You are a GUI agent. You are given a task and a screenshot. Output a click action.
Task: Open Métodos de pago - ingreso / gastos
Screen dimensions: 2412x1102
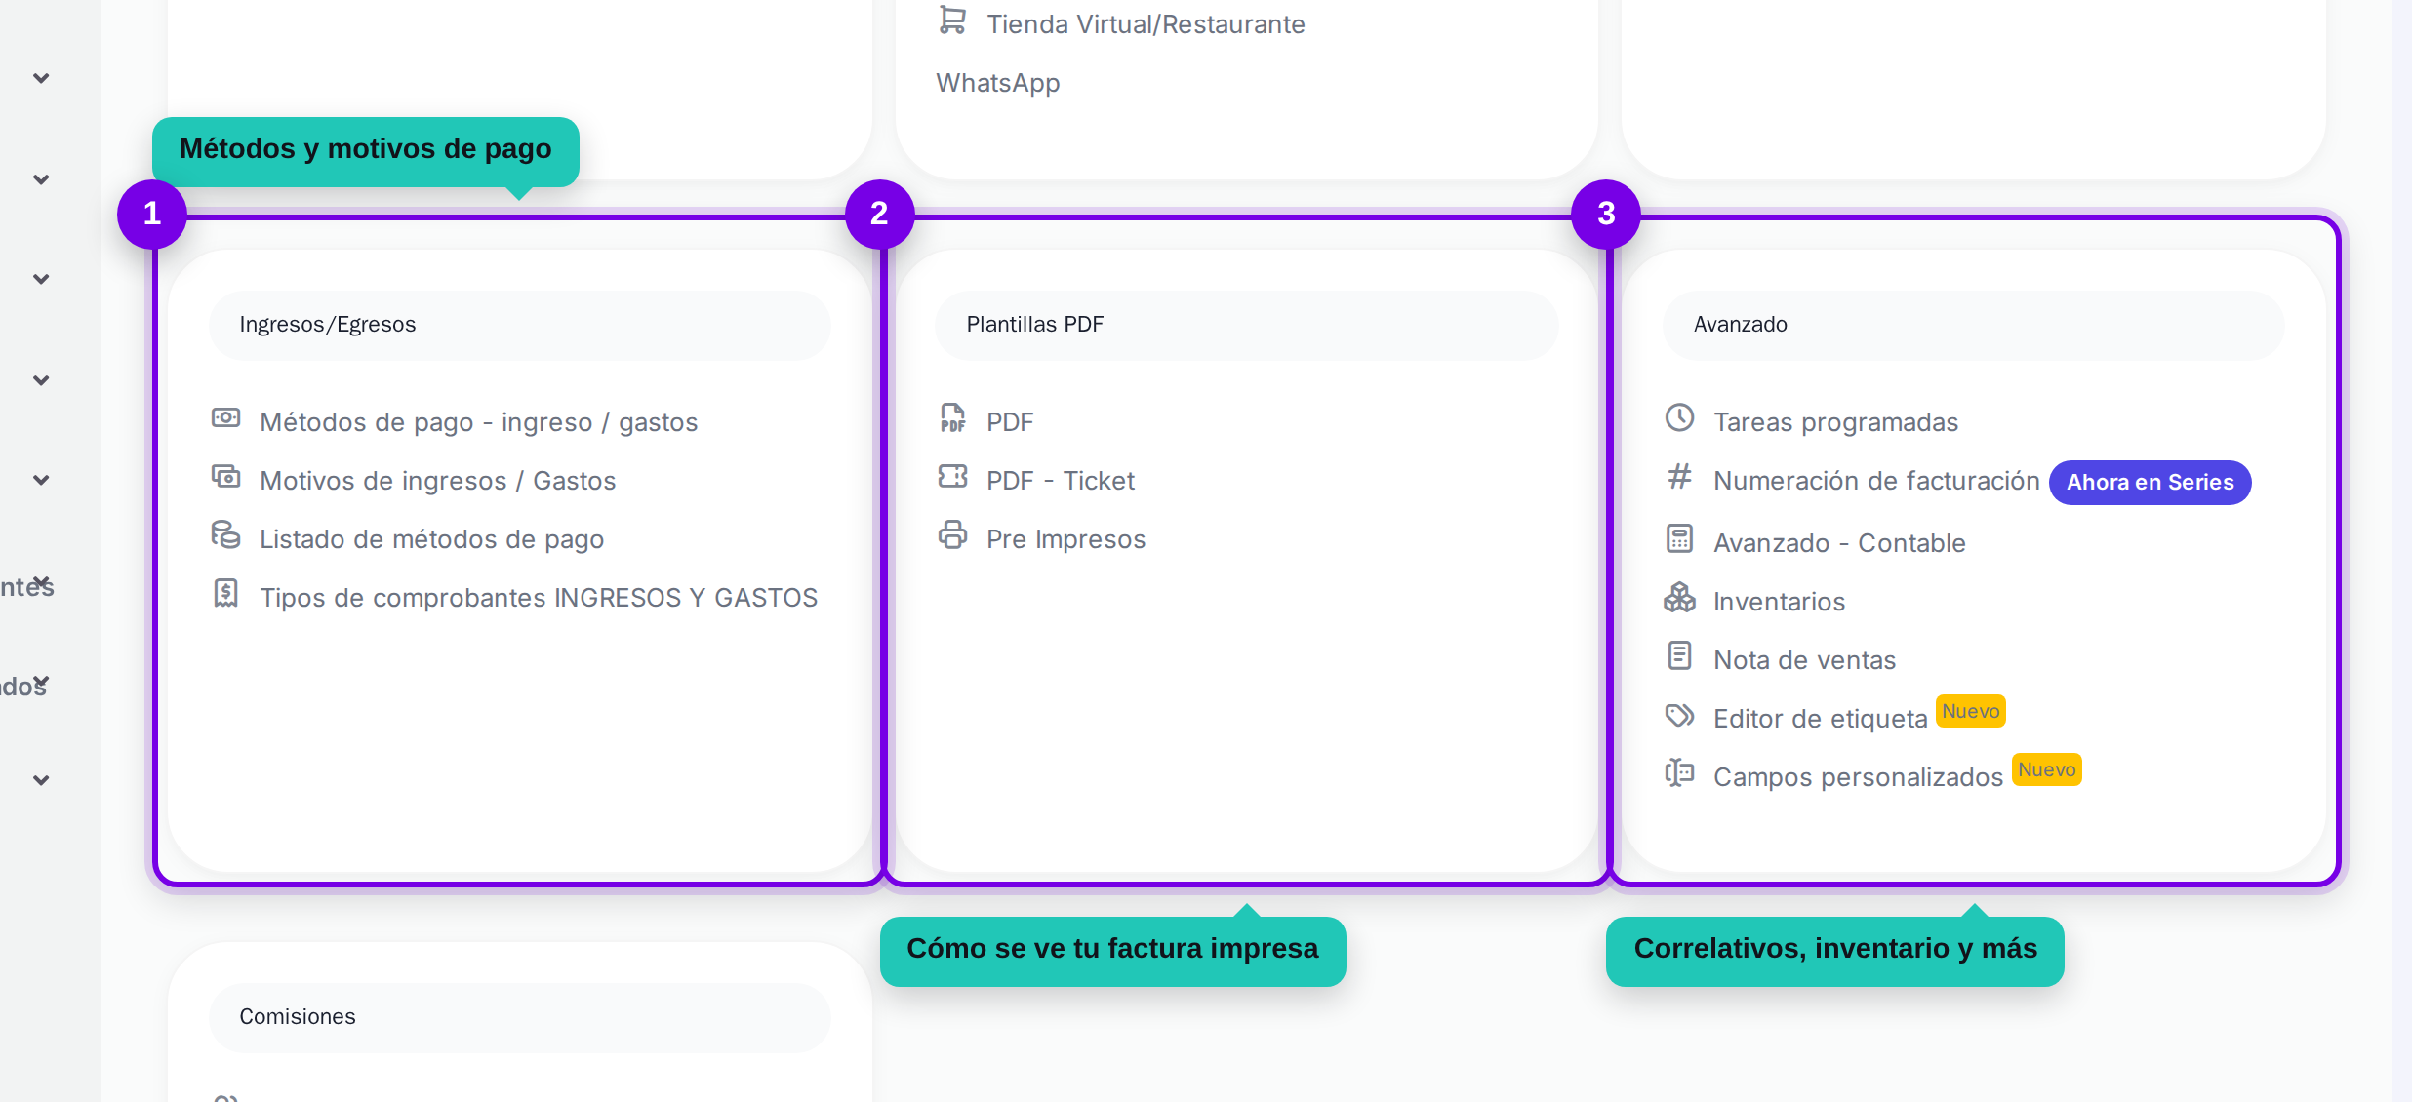[x=478, y=422]
